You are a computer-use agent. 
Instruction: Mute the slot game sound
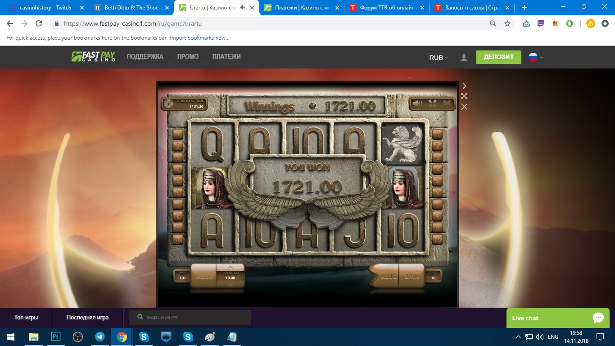point(417,104)
